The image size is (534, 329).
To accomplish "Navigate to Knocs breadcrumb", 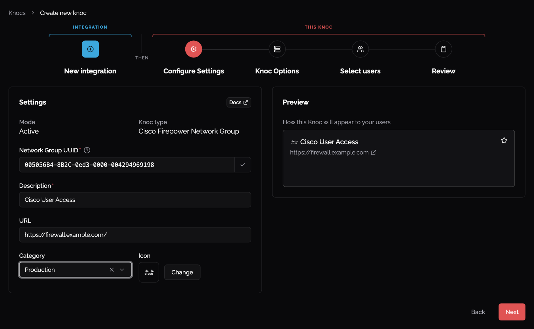I will click(17, 13).
